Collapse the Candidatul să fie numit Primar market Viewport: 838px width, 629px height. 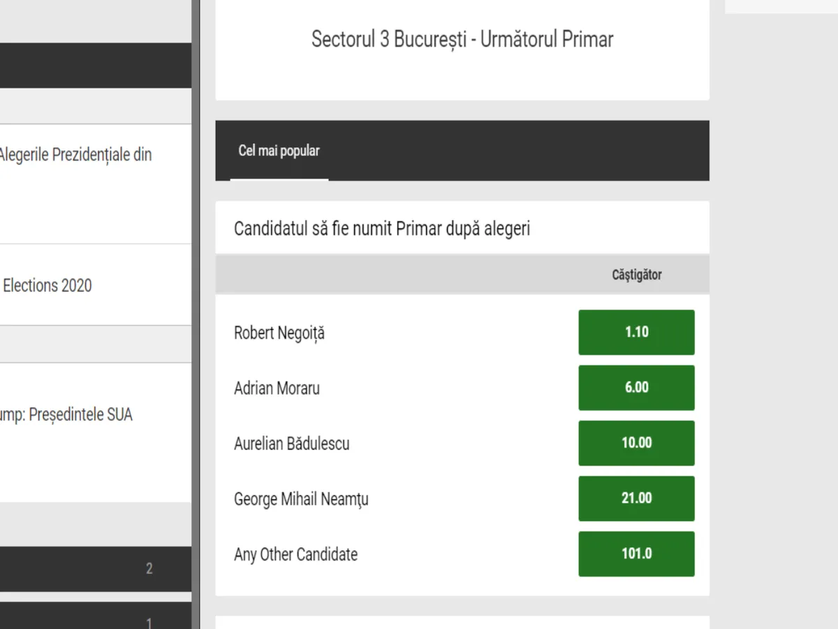point(382,229)
